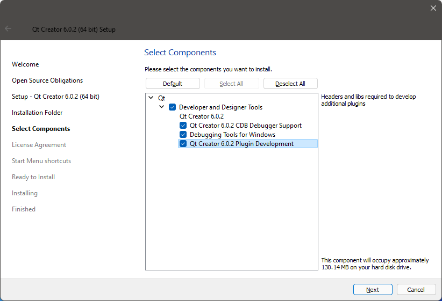Select the Debugging Tools for Windows label
Viewport: 442px width, 301px height.
(232, 135)
